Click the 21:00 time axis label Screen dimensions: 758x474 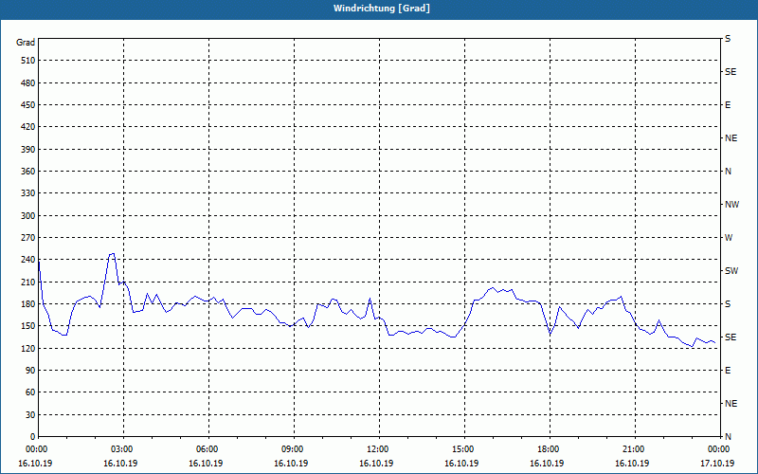click(x=632, y=449)
